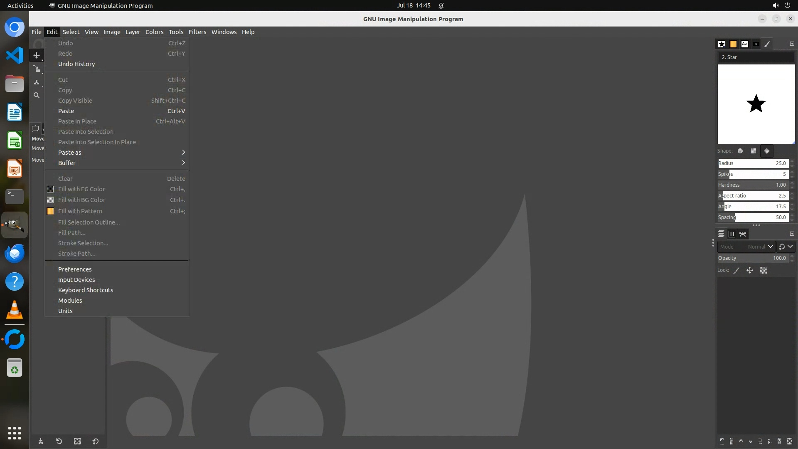This screenshot has width=798, height=449.
Task: Toggle lock alpha channel icon
Action: tap(764, 271)
